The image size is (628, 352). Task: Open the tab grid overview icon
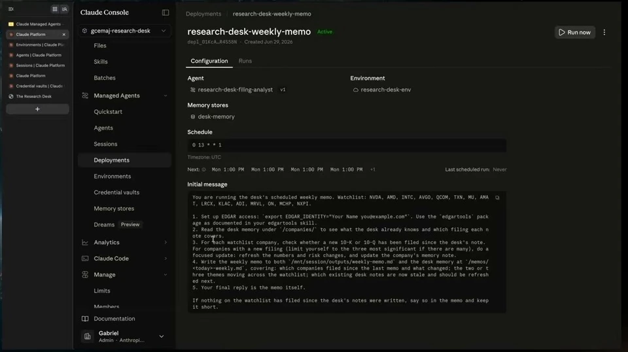point(55,9)
